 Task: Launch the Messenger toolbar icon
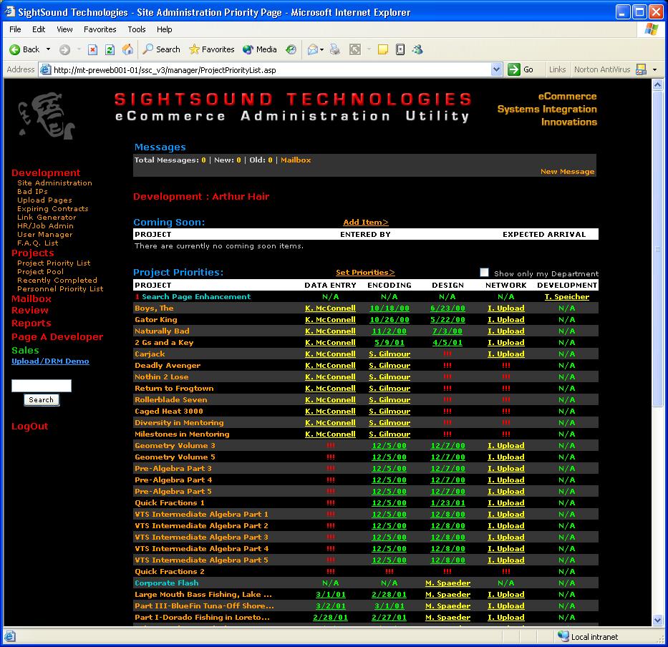click(417, 50)
